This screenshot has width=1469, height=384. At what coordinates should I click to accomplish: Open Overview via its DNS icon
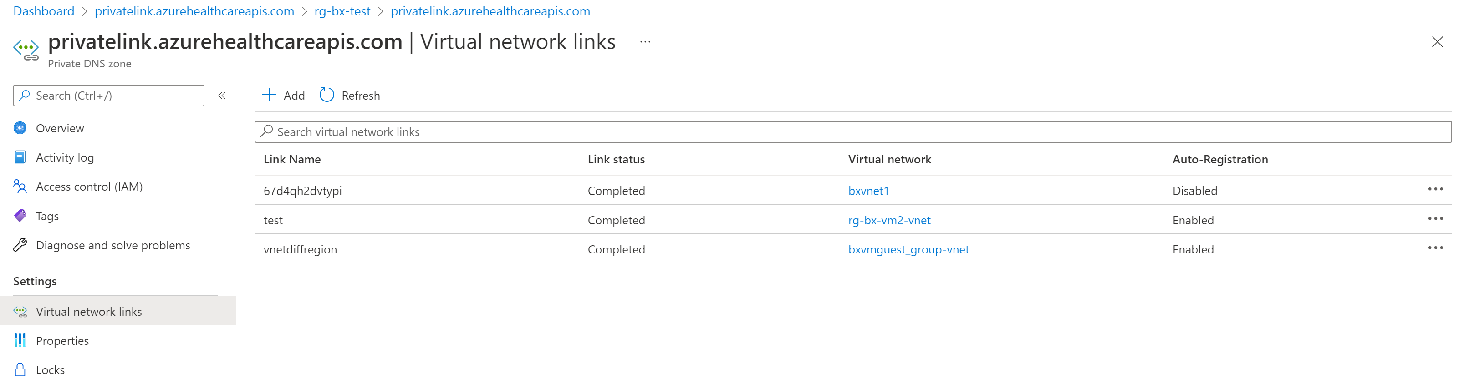pos(20,128)
